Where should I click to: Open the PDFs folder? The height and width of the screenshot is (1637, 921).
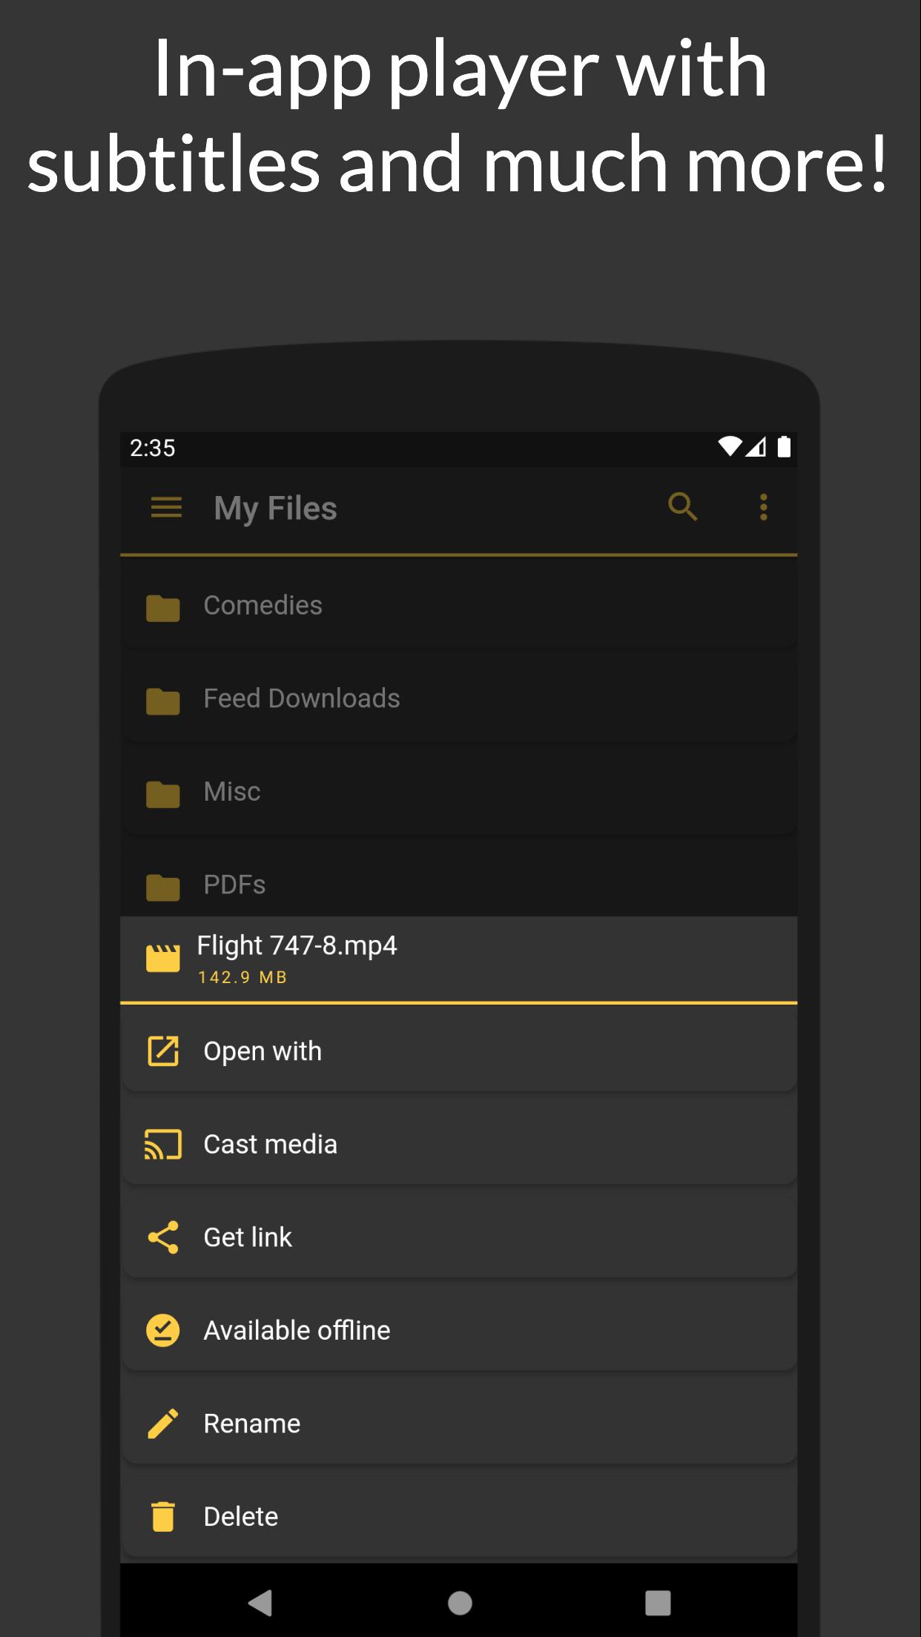[x=459, y=881]
